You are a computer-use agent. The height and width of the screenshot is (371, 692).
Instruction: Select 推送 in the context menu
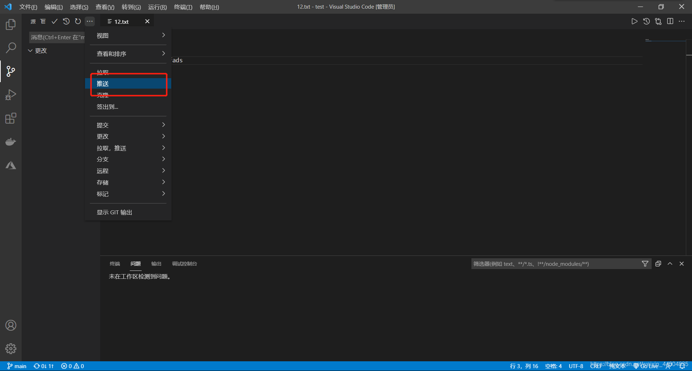[128, 84]
